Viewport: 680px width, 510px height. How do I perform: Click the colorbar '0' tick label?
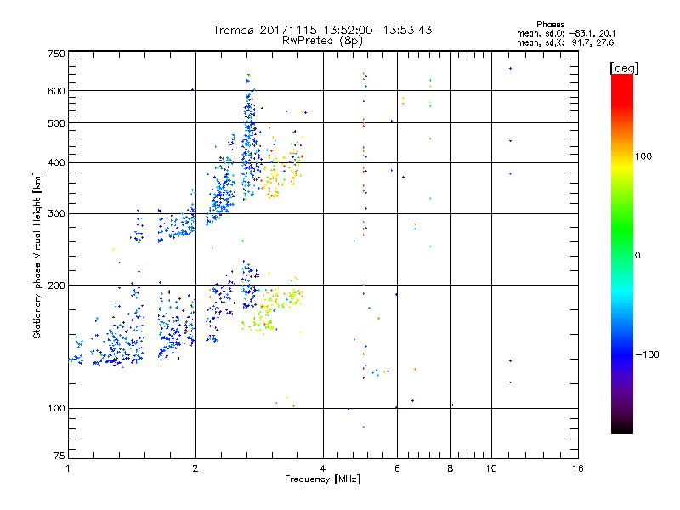(x=637, y=256)
